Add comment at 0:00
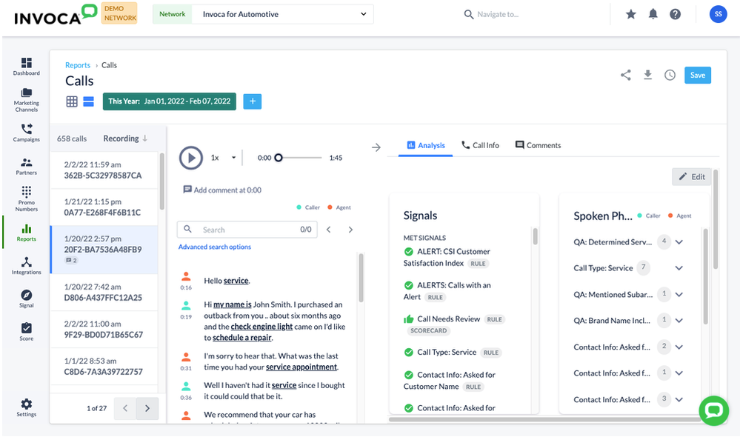Viewport: 740px width, 437px height. (x=222, y=190)
